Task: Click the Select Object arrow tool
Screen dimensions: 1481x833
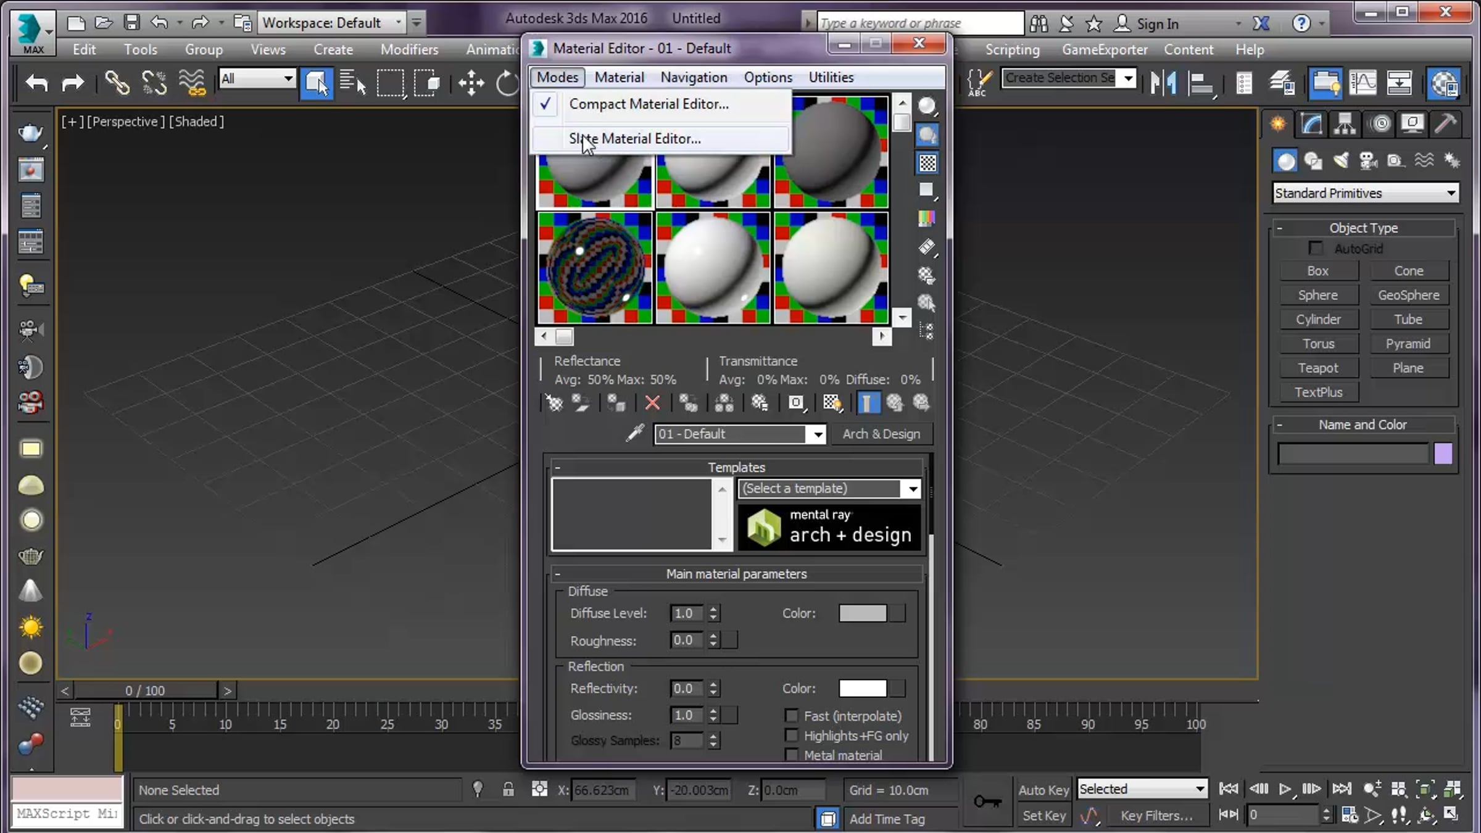Action: [316, 83]
